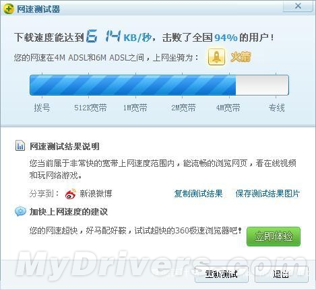Click the green 立即体验 button
This screenshot has width=316, height=290.
click(x=274, y=236)
